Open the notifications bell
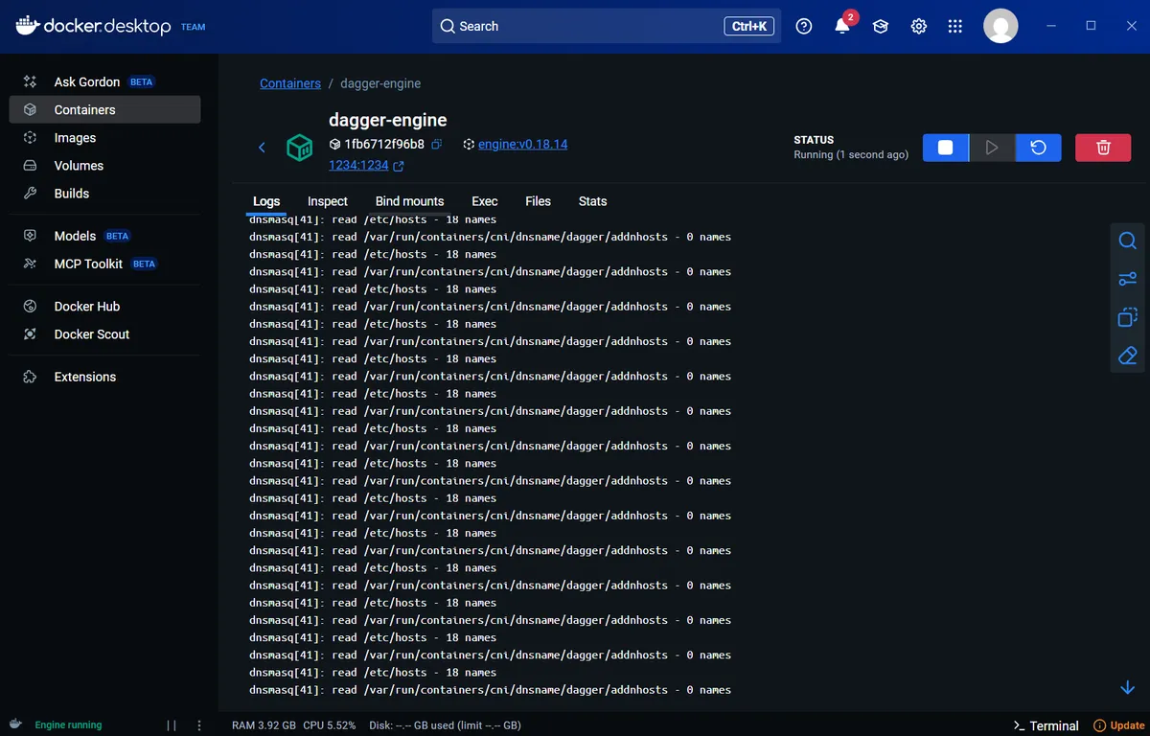 [842, 26]
